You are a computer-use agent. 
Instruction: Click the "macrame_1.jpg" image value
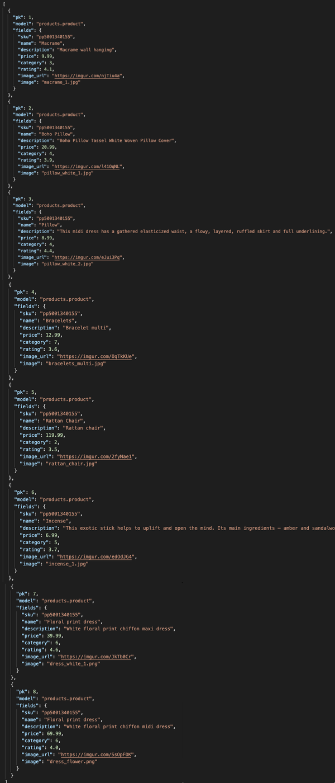(61, 82)
